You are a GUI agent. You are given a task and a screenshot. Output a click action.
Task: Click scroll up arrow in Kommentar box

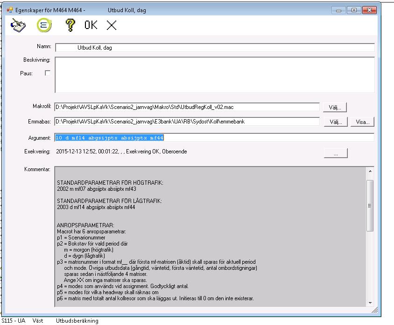(370, 171)
